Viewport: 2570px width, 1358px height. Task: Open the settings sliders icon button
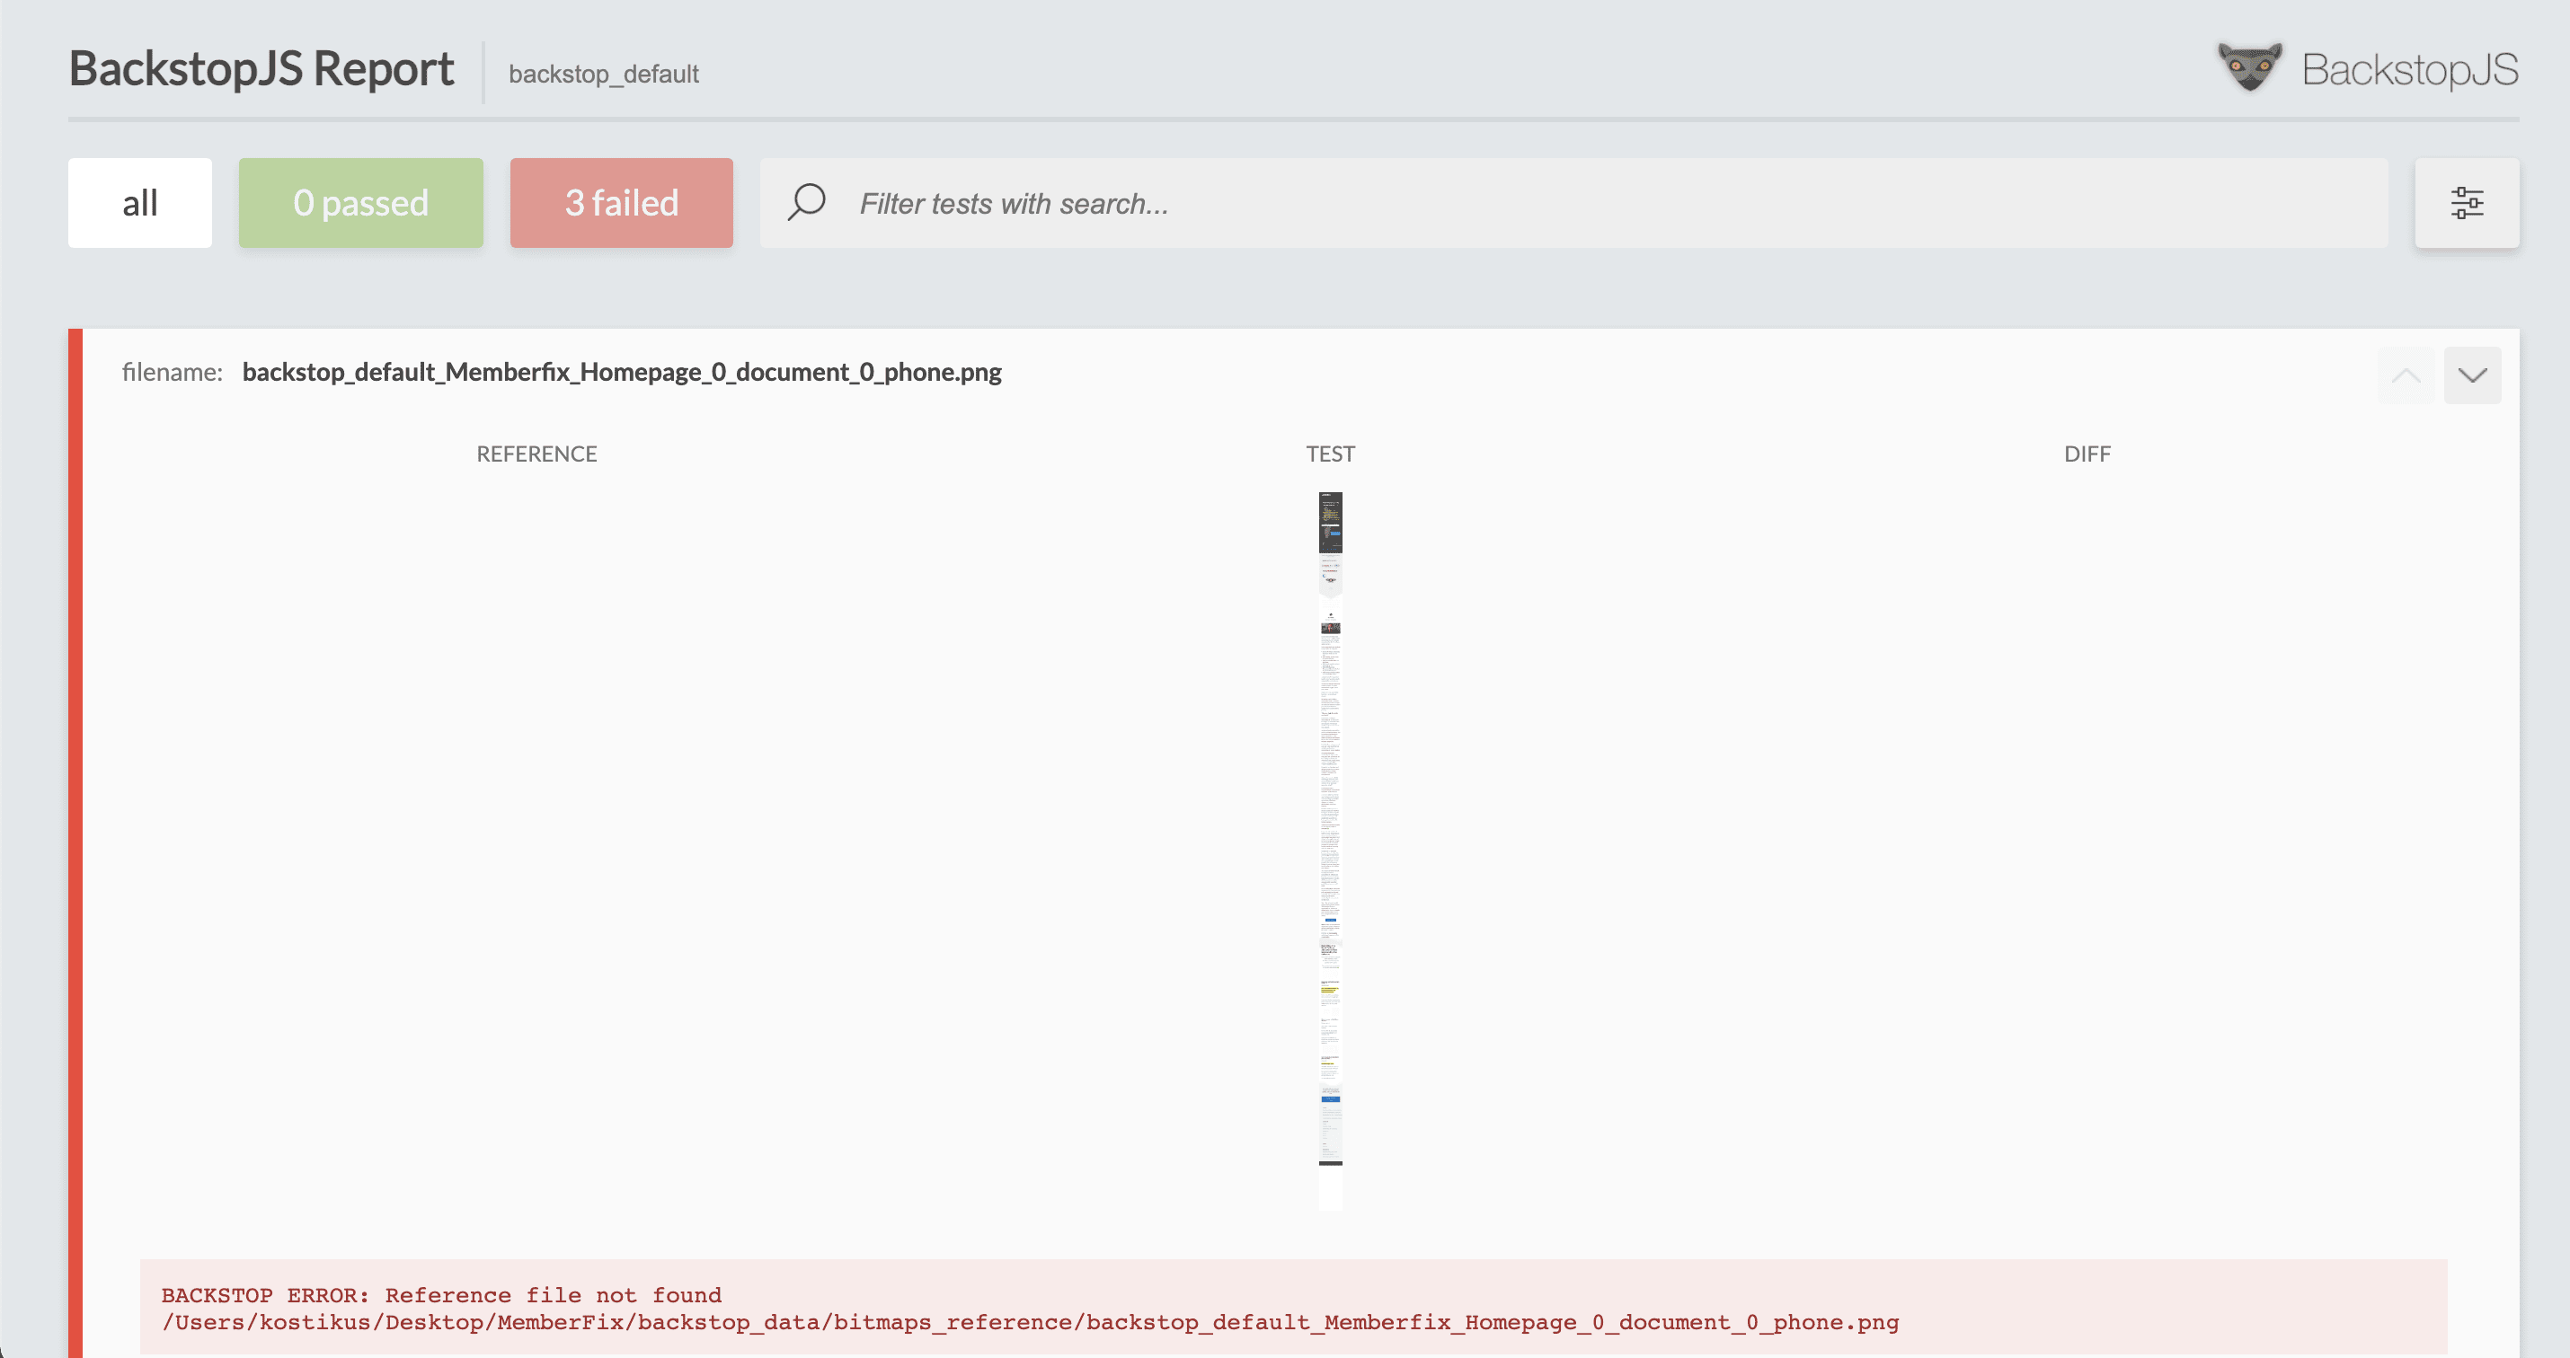point(2467,202)
